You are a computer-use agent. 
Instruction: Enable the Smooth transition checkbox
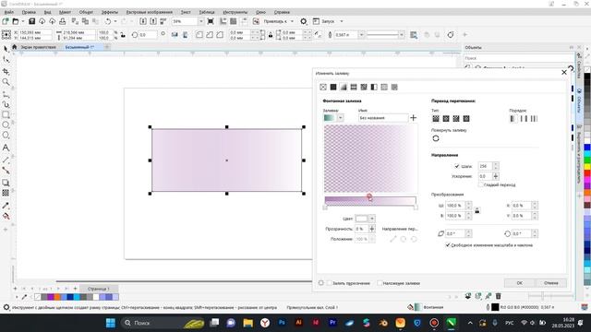pos(481,184)
